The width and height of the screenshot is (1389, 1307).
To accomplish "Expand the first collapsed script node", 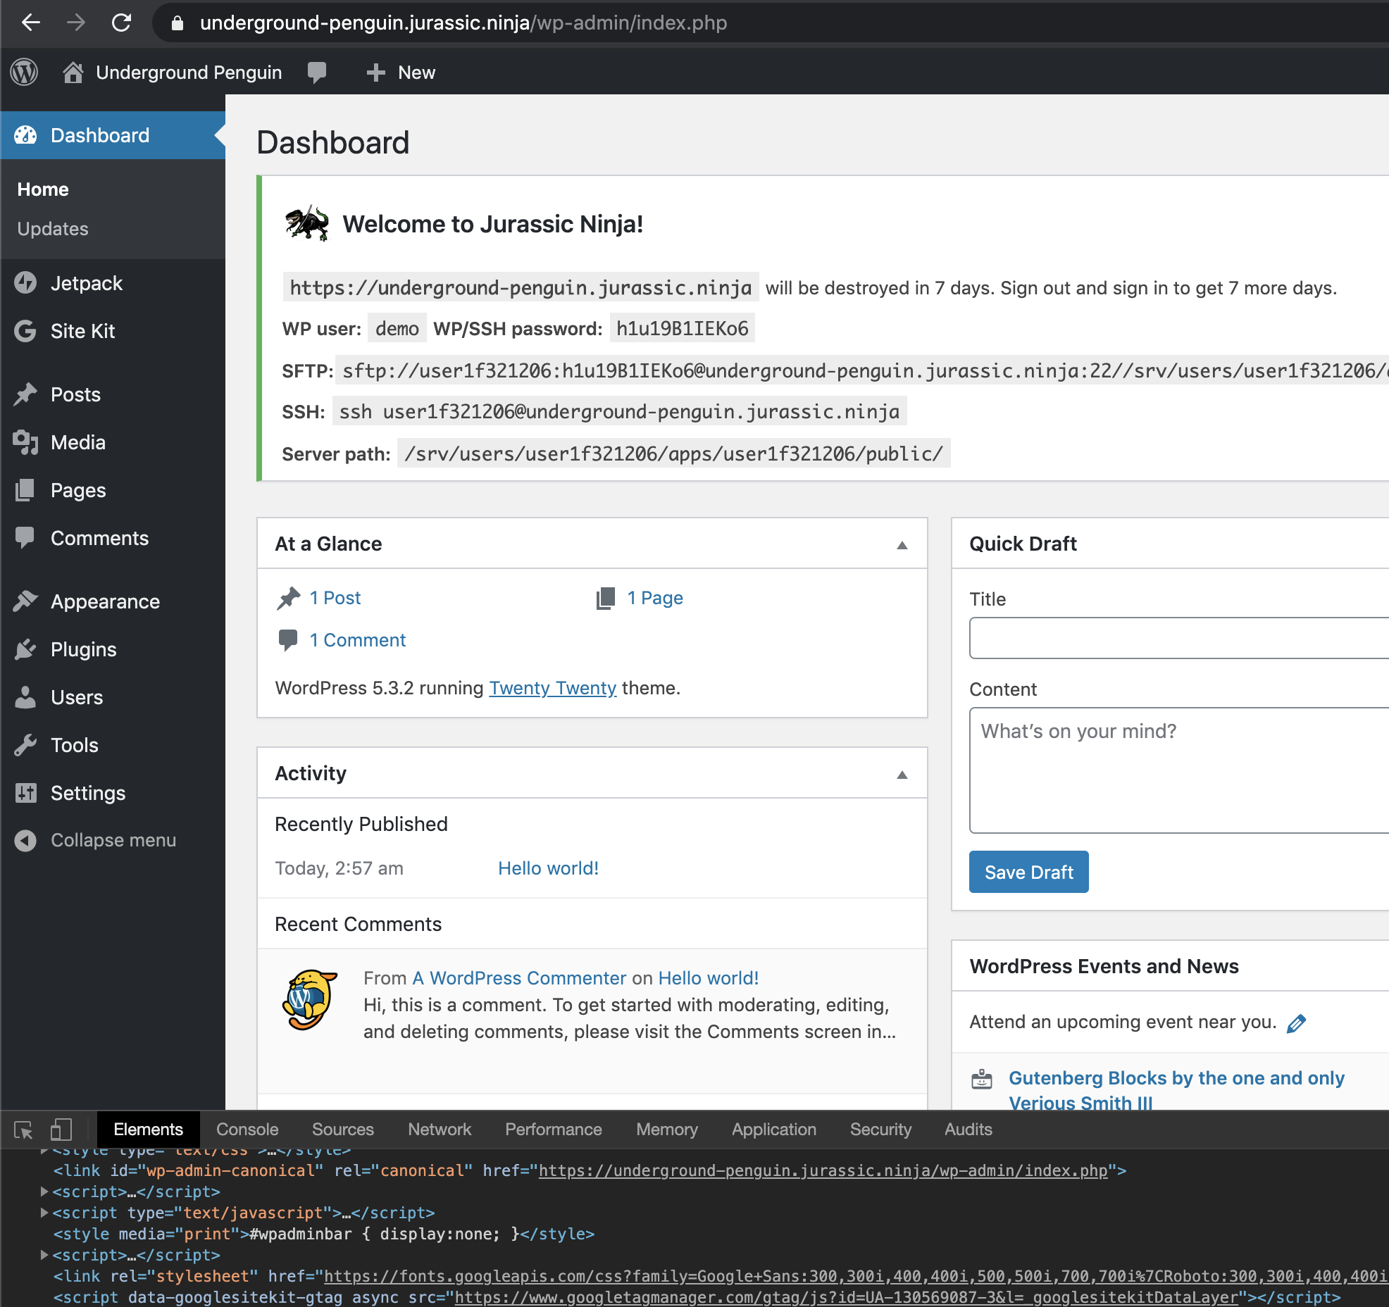I will coord(44,1192).
